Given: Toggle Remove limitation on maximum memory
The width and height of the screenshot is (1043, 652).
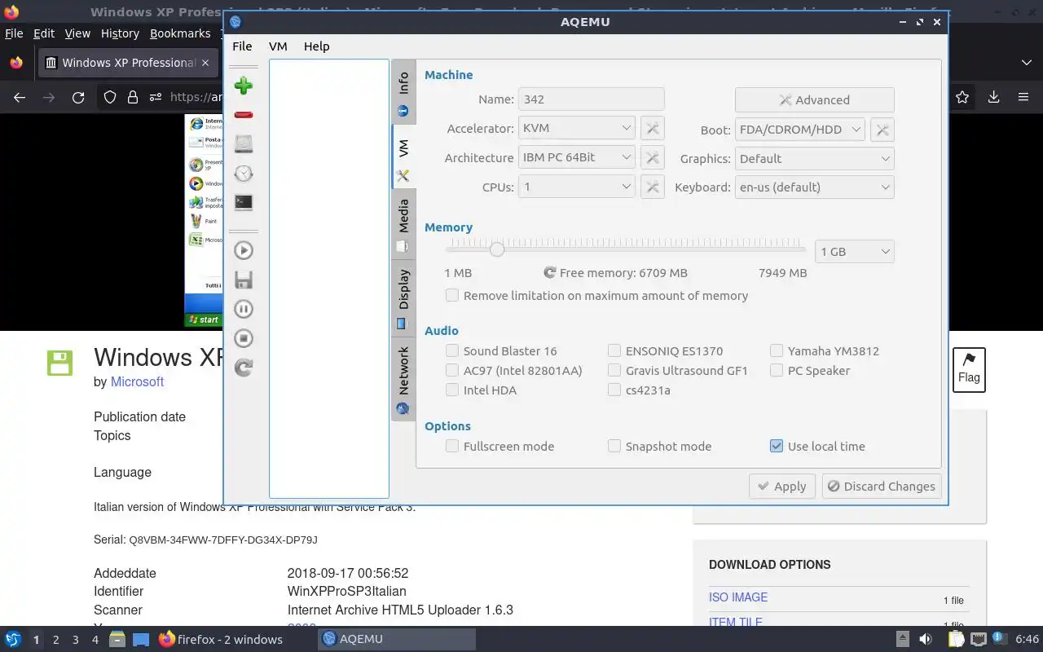Looking at the screenshot, I should [x=451, y=296].
